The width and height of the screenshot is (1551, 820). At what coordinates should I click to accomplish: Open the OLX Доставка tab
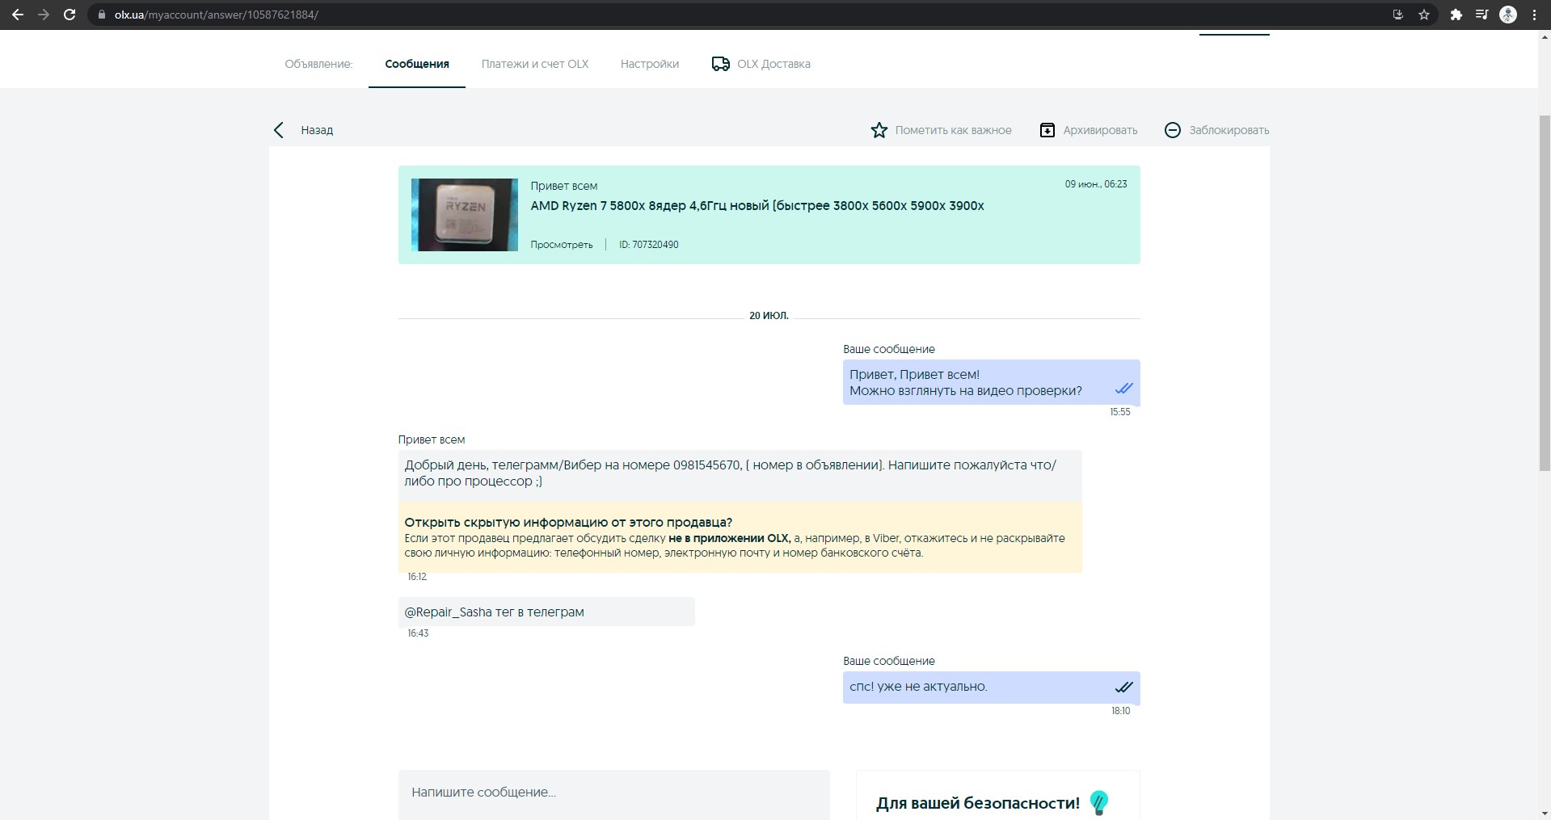click(761, 64)
